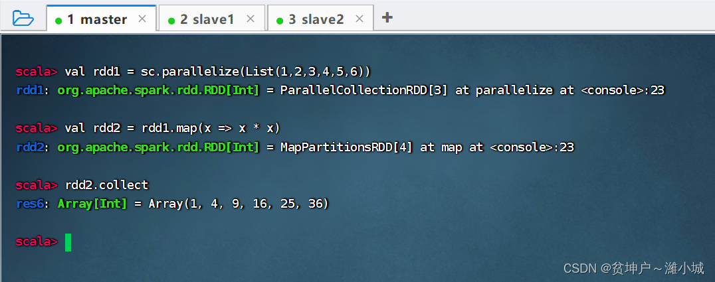Viewport: 715px width, 282px height.
Task: Click the 'ParallelCollectionRDD[3]' output text
Action: (364, 90)
